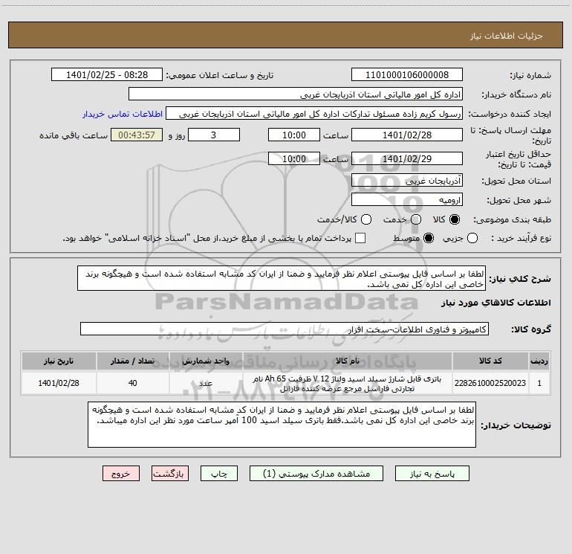
Task: Click the quantity cell showing 40
Action: pyautogui.click(x=132, y=383)
